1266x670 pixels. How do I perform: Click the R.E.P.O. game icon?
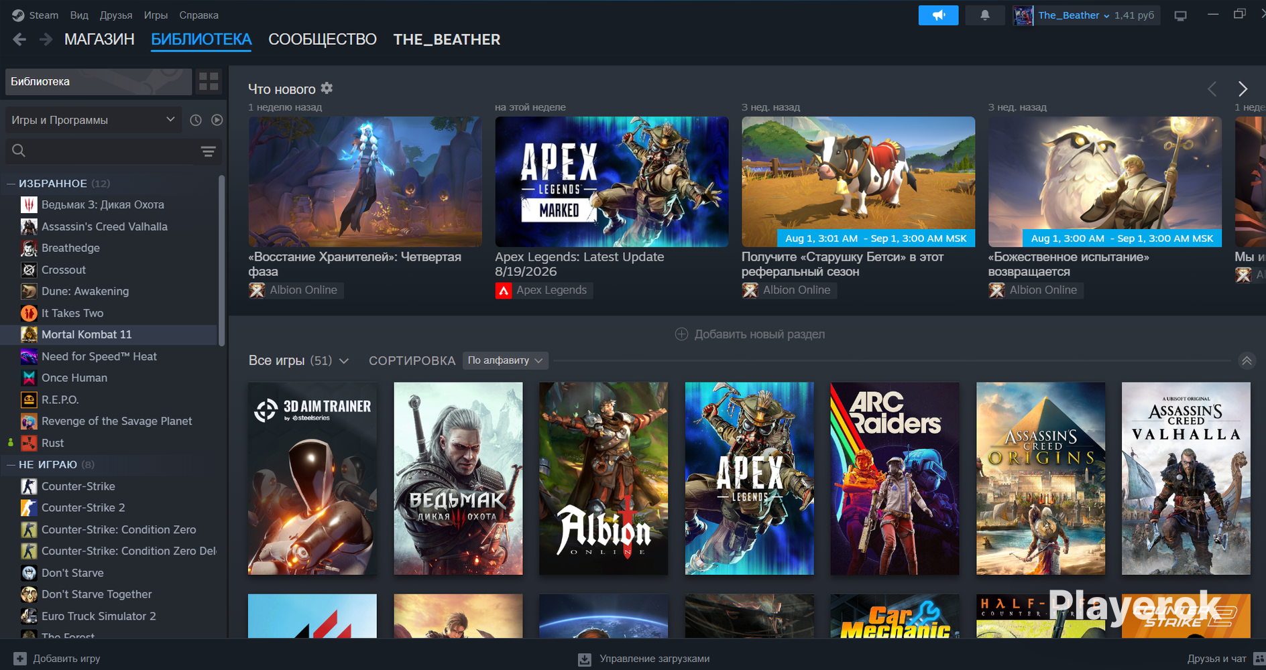point(29,400)
